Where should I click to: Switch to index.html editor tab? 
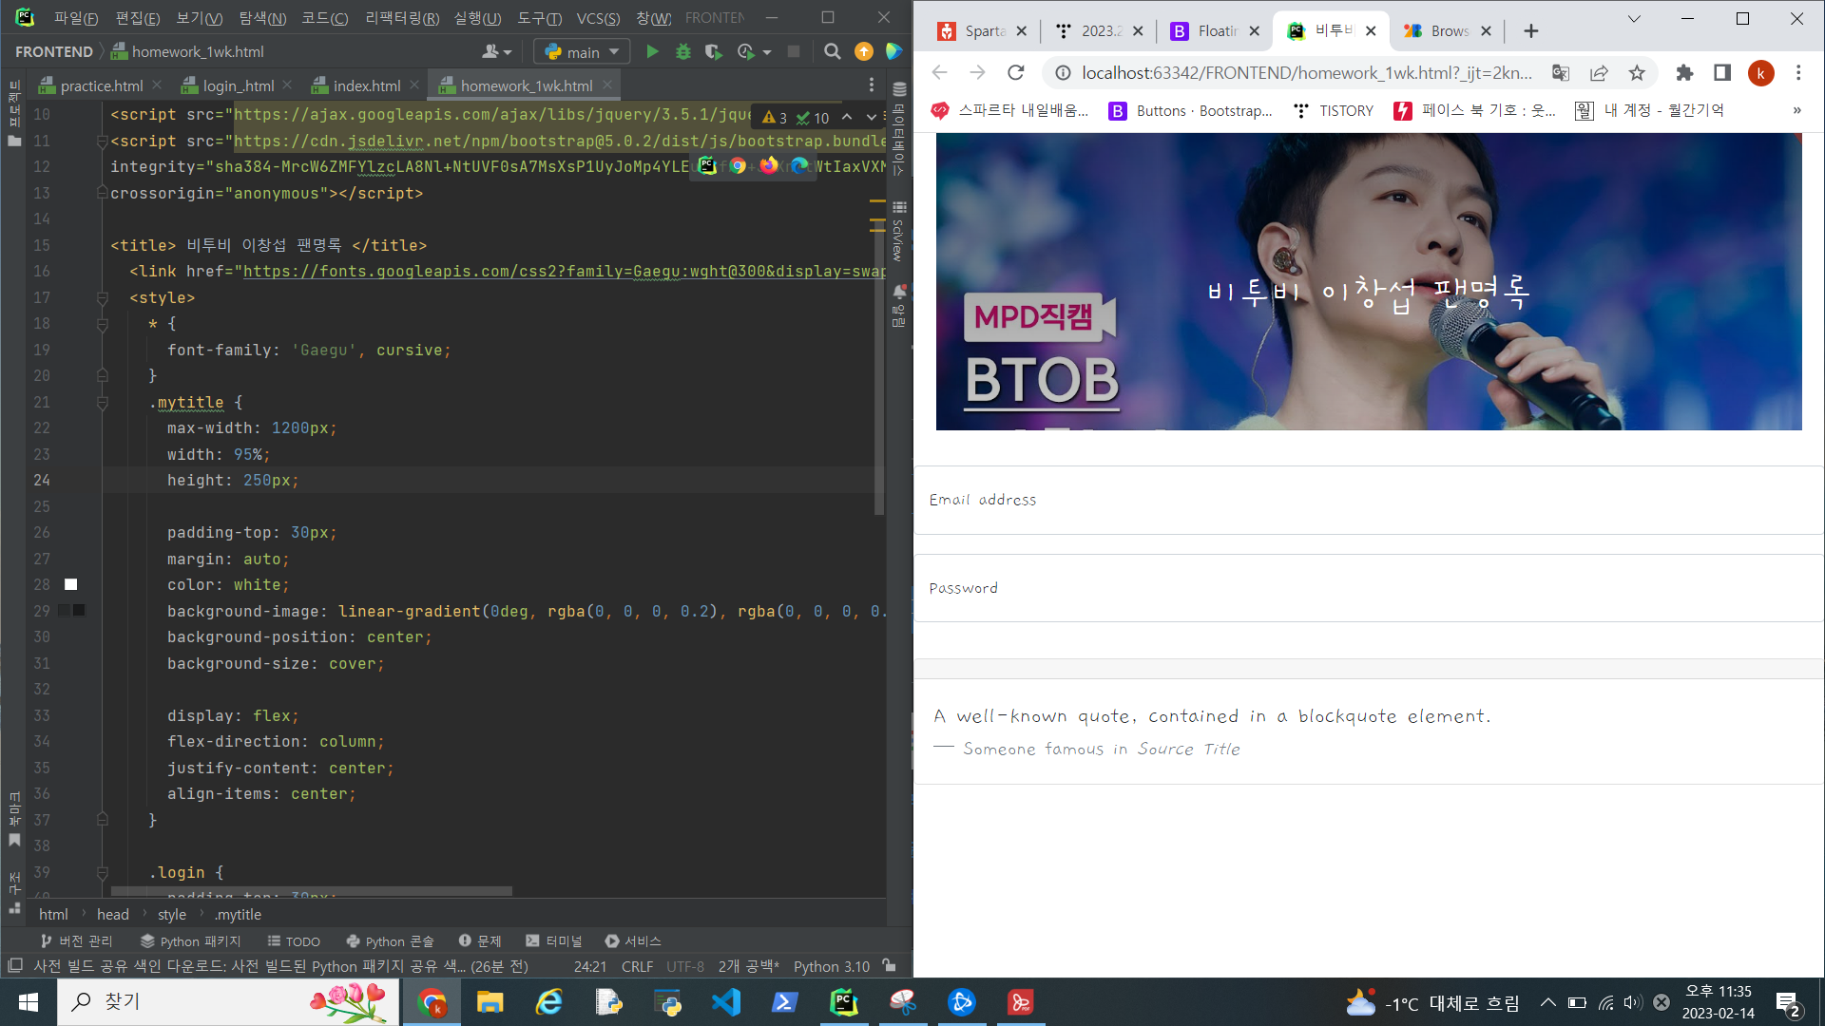pos(367,85)
